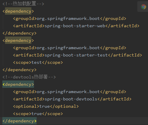Click closing dependency tag after scope test
Viewport: 148px width, 125px height.
(x=19, y=70)
